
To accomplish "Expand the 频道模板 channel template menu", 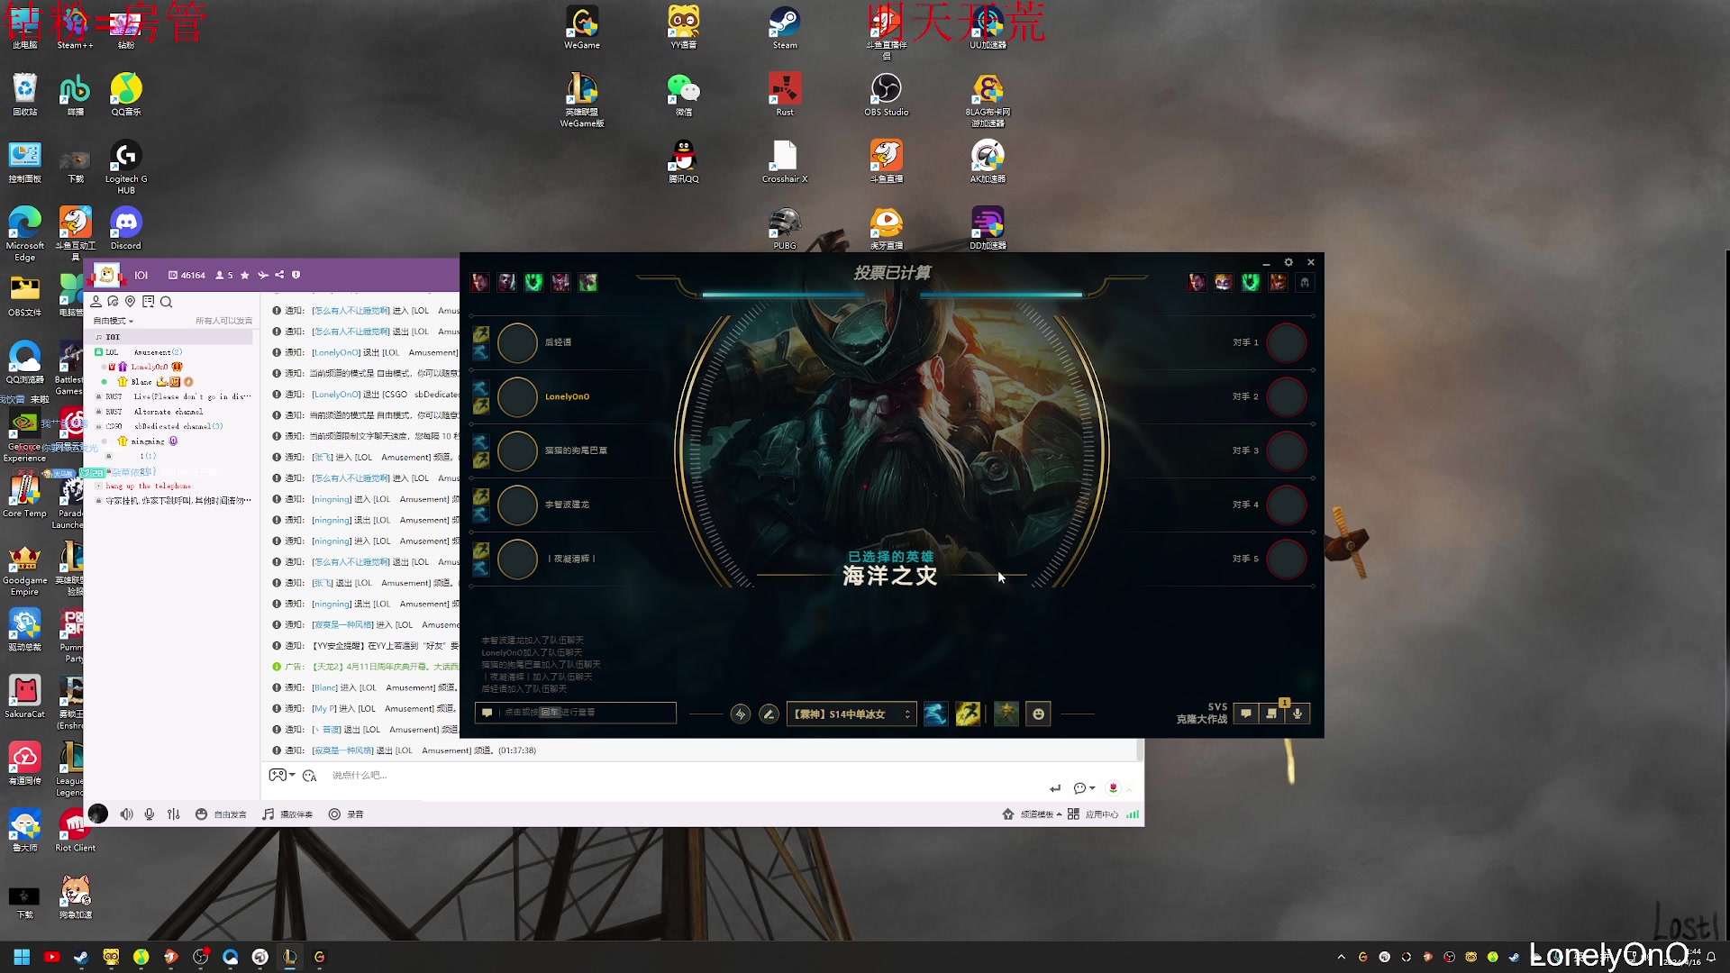I will (1033, 814).
